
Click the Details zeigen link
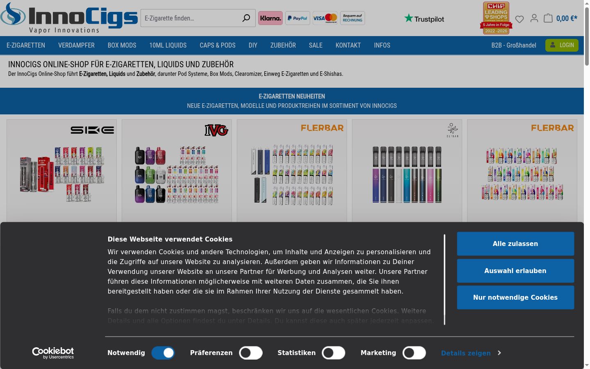coord(466,353)
